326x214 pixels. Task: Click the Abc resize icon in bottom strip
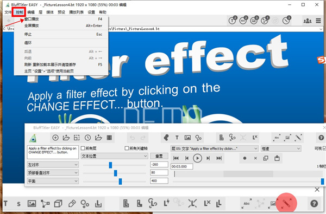247,203
